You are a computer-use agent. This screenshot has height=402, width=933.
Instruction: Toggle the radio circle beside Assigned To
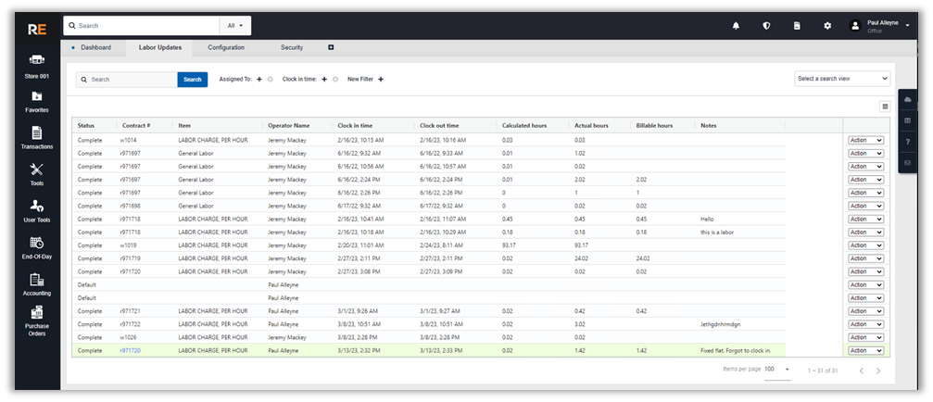click(x=270, y=80)
